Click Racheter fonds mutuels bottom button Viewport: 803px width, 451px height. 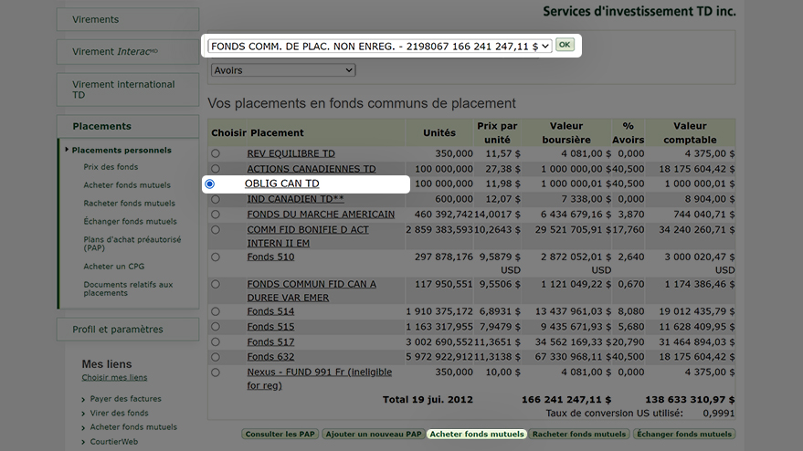[579, 434]
